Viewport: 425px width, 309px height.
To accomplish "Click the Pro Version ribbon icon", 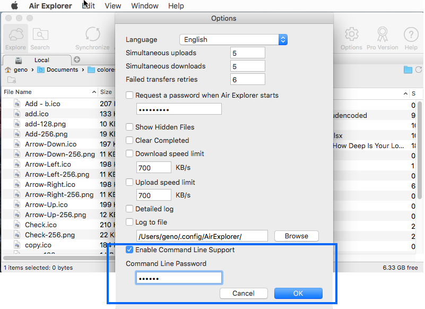I will pos(382,39).
